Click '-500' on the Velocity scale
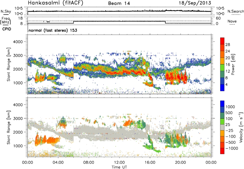 tap(231, 142)
